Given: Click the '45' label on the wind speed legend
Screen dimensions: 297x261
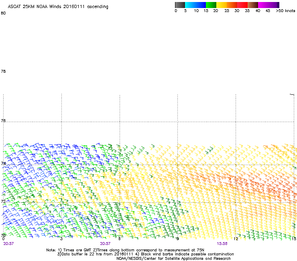Looking at the screenshot, I should pyautogui.click(x=268, y=11).
